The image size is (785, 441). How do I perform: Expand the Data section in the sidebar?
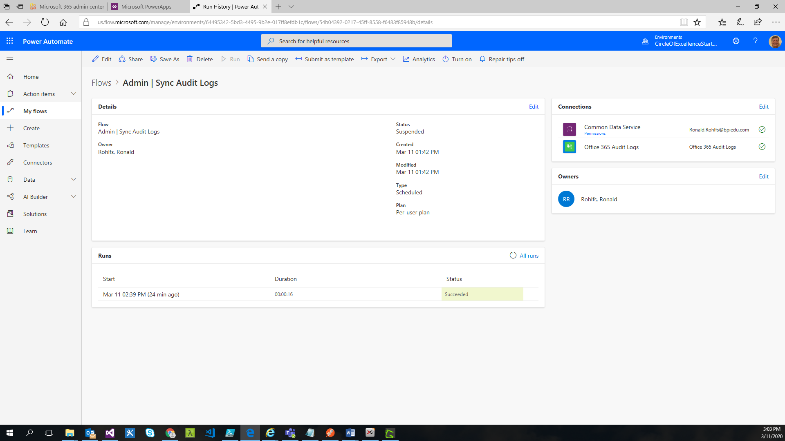point(74,179)
